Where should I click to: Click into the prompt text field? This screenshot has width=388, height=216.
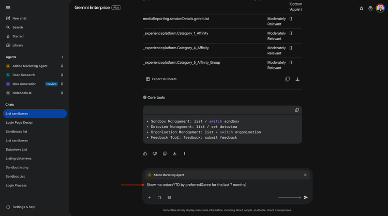click(x=222, y=185)
